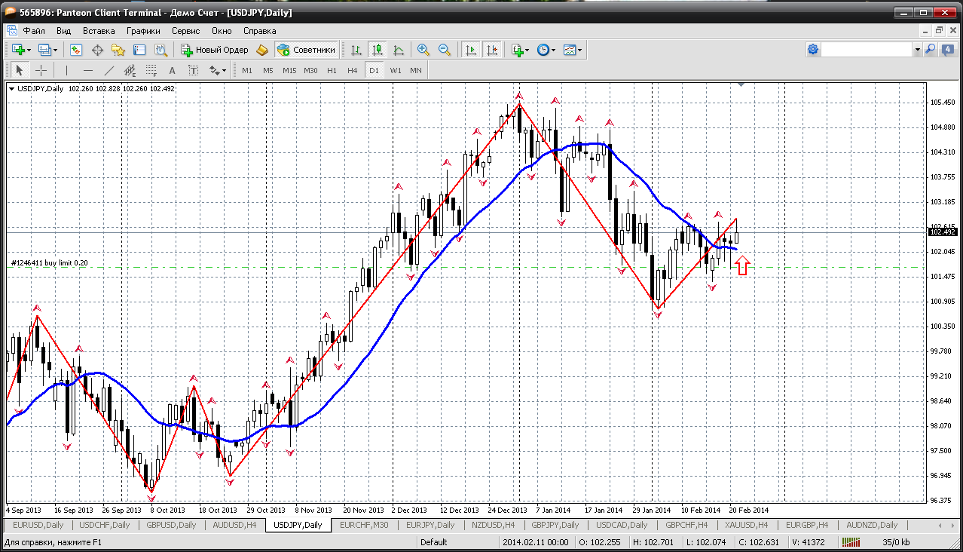The height and width of the screenshot is (552, 963).
Task: Select the text label tool
Action: (172, 70)
